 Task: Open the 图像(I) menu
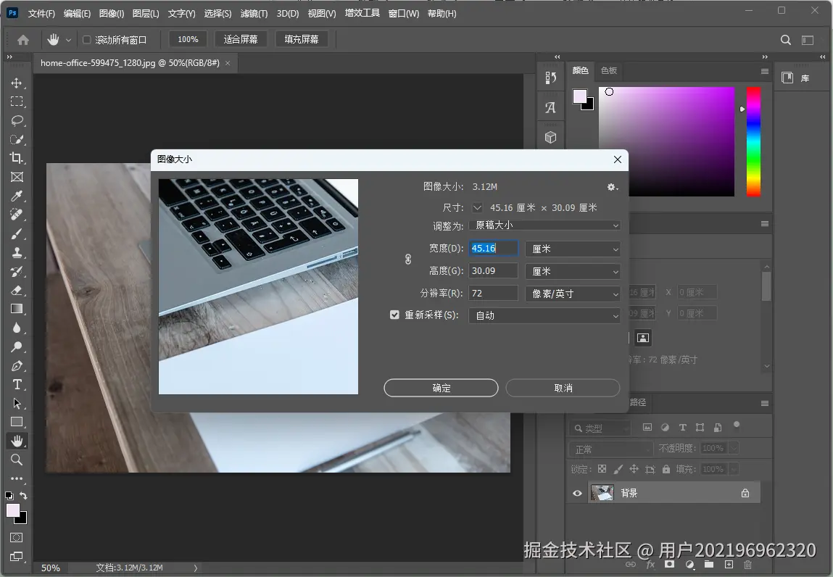coord(112,13)
